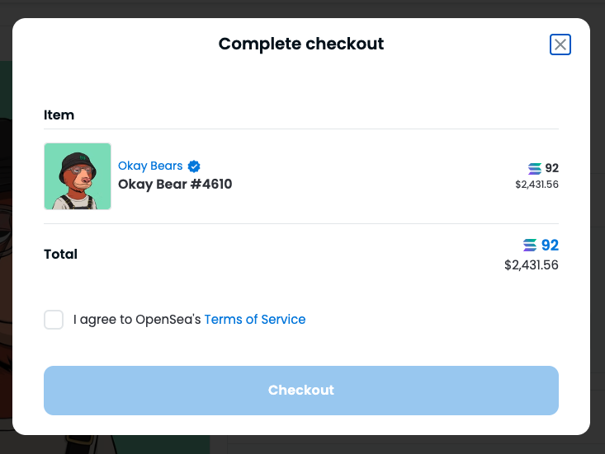Viewport: 605px width, 454px height.
Task: Click the Solana icon in the Total row
Action: pyautogui.click(x=530, y=246)
